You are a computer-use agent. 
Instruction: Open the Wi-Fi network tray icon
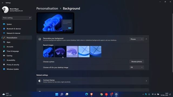(153, 94)
